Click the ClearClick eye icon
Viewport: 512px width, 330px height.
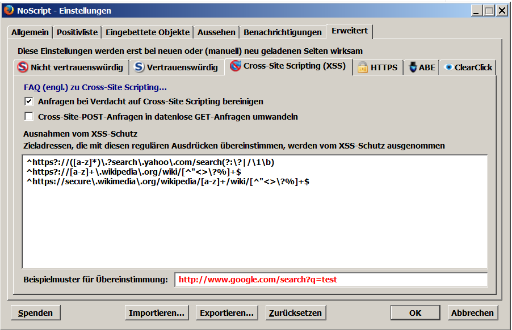click(x=448, y=67)
